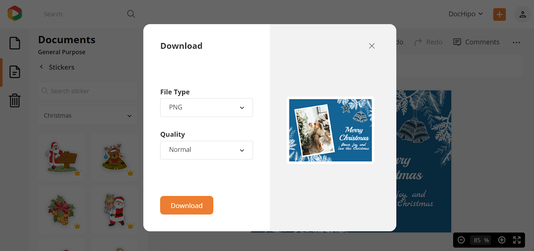The height and width of the screenshot is (251, 534).
Task: Expand the Christmas sticker category dropdown
Action: [88, 116]
